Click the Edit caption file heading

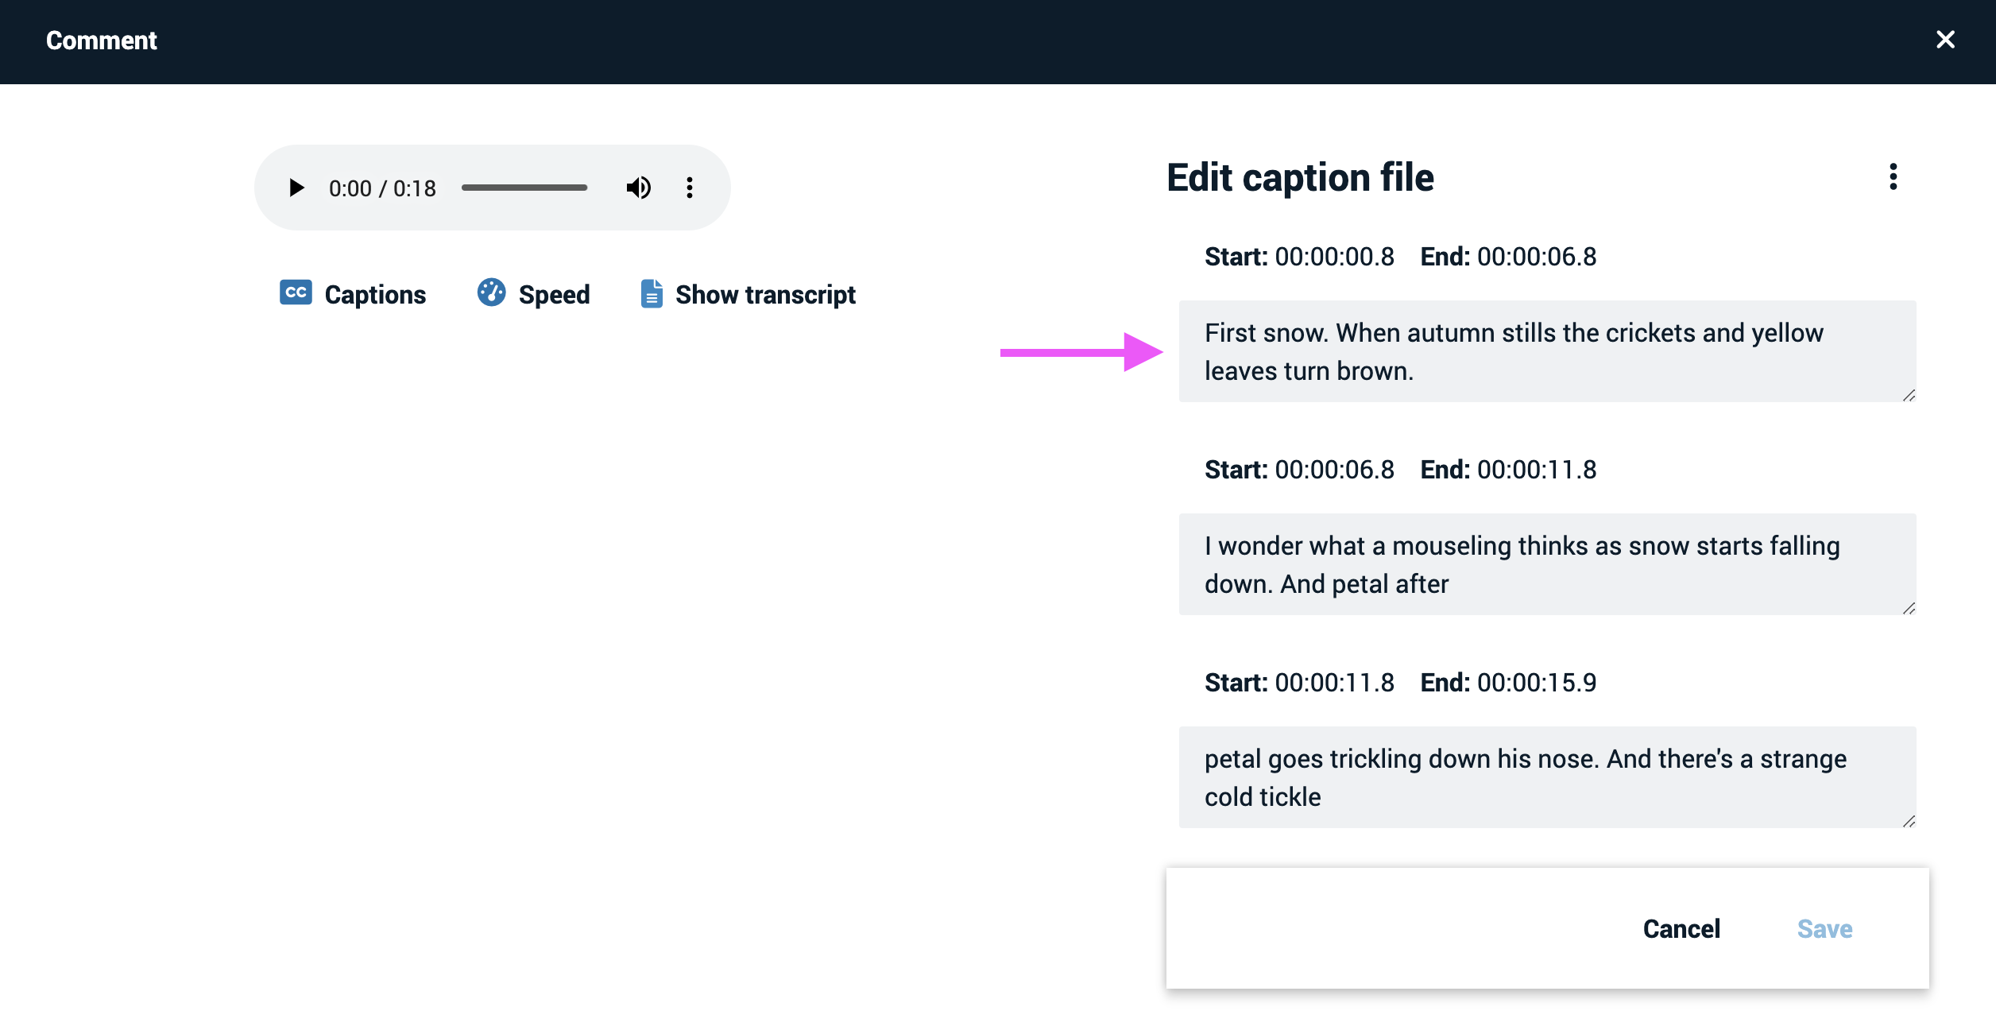(1300, 177)
